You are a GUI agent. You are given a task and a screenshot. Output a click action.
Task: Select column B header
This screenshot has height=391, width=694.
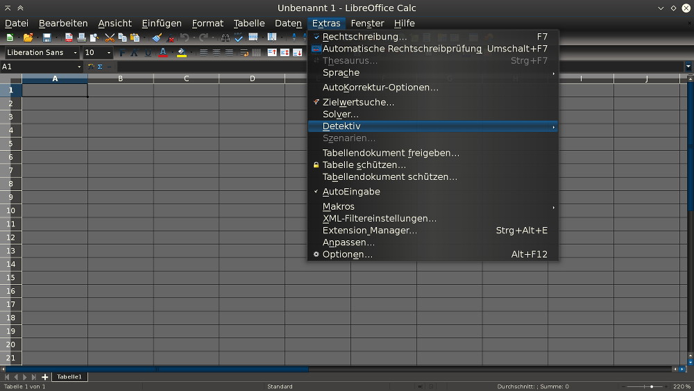[120, 78]
